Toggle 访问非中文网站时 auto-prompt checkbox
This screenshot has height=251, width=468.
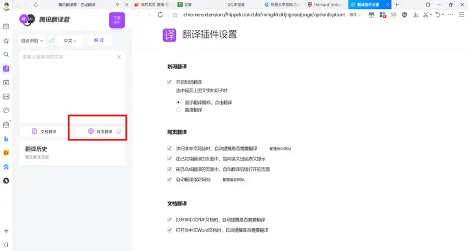pyautogui.click(x=170, y=148)
